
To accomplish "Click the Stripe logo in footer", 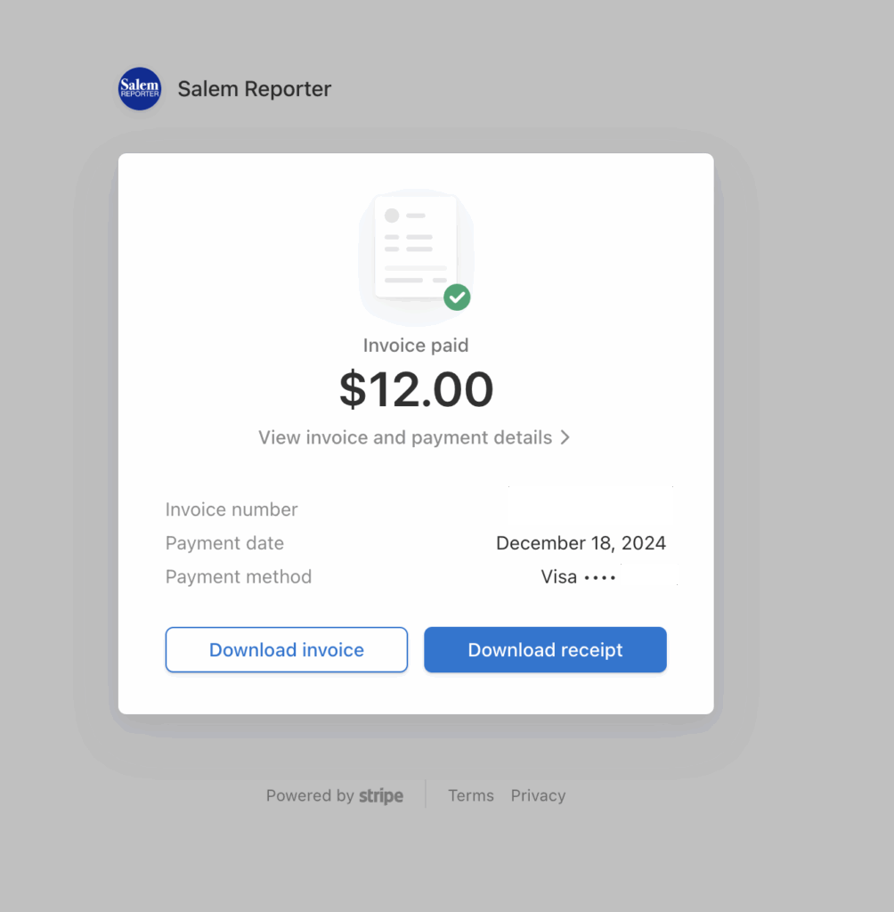I will click(x=381, y=796).
